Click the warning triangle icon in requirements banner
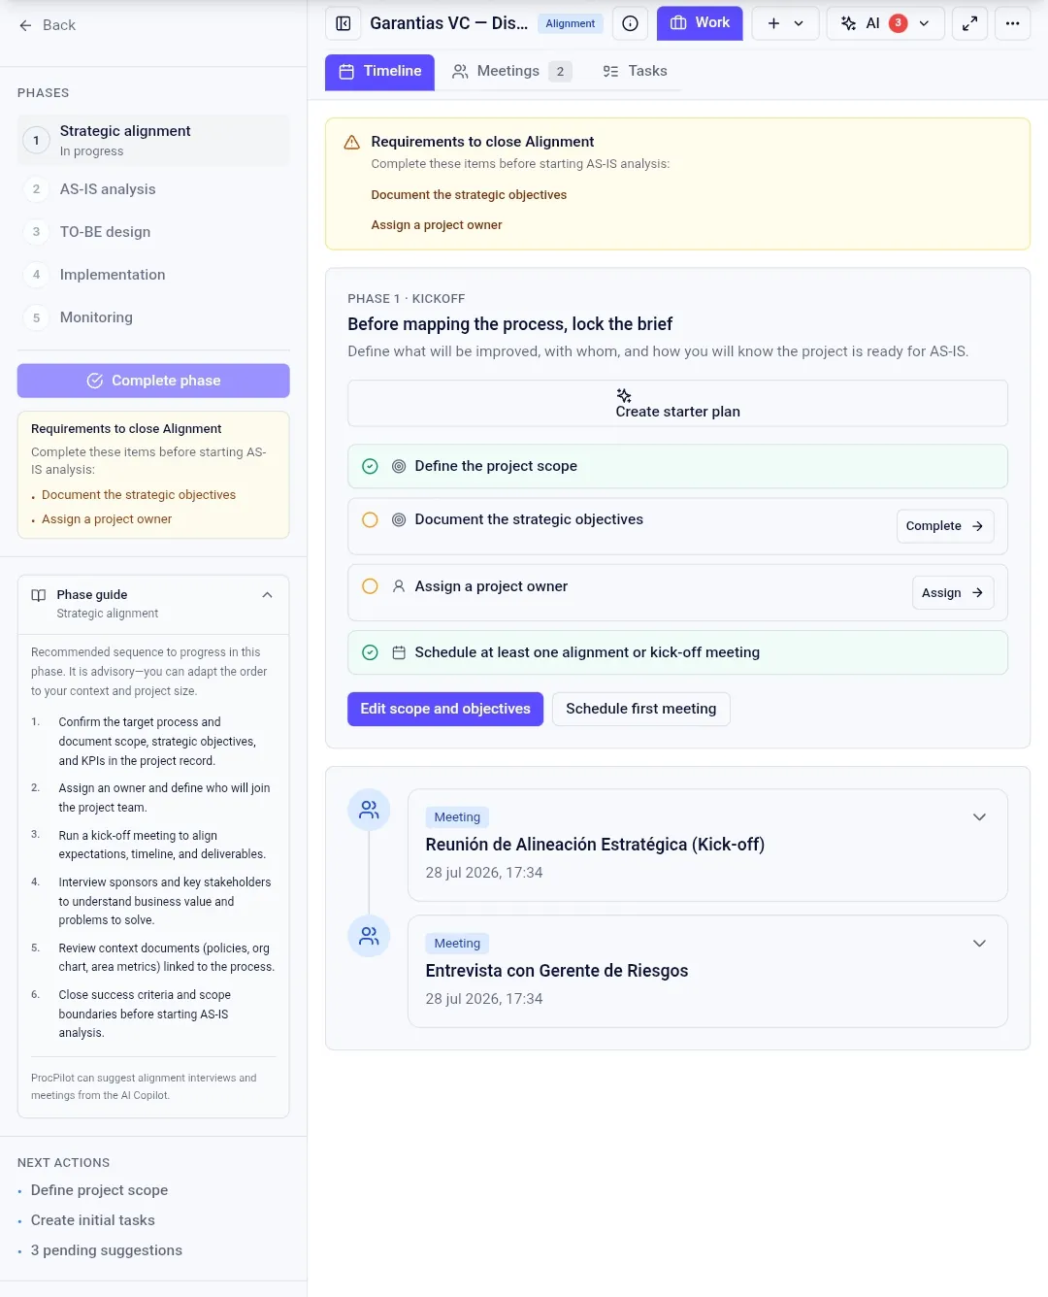1048x1297 pixels. click(x=352, y=142)
